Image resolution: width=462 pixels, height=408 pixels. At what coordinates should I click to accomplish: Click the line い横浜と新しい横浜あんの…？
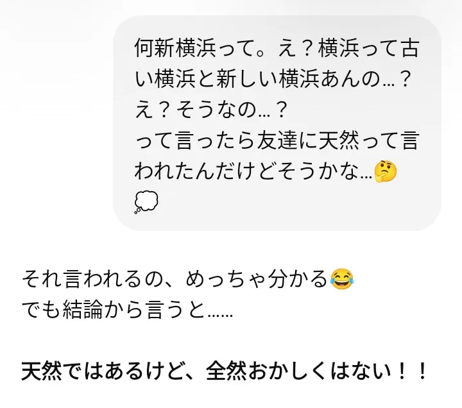pos(273,79)
